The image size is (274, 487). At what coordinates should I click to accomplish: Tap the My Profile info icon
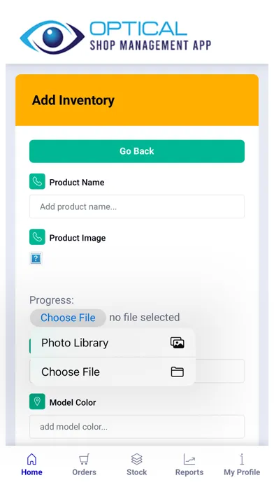pyautogui.click(x=242, y=459)
